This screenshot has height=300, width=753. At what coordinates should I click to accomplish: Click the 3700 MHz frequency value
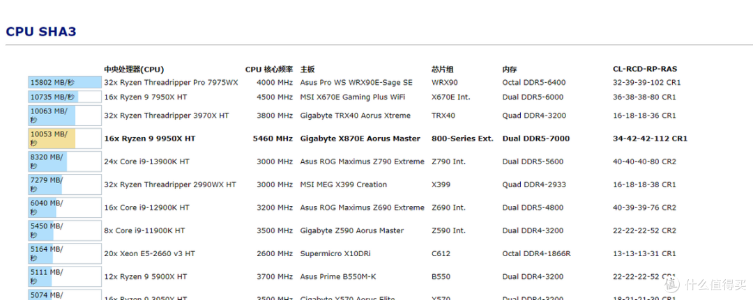click(275, 276)
